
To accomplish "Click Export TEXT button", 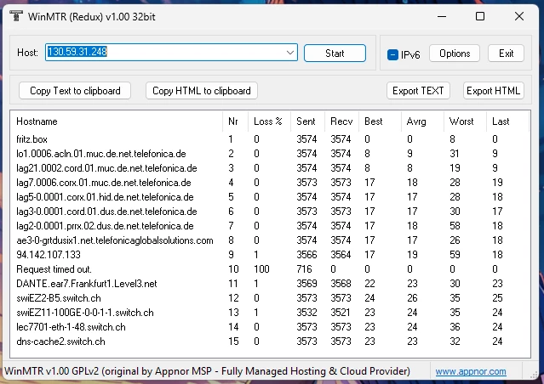I will (x=418, y=91).
